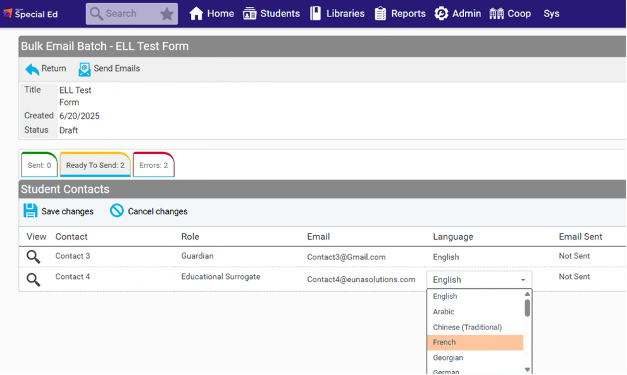Click the Created date 6/20/2025
Image resolution: width=627 pixels, height=375 pixels.
pos(79,116)
